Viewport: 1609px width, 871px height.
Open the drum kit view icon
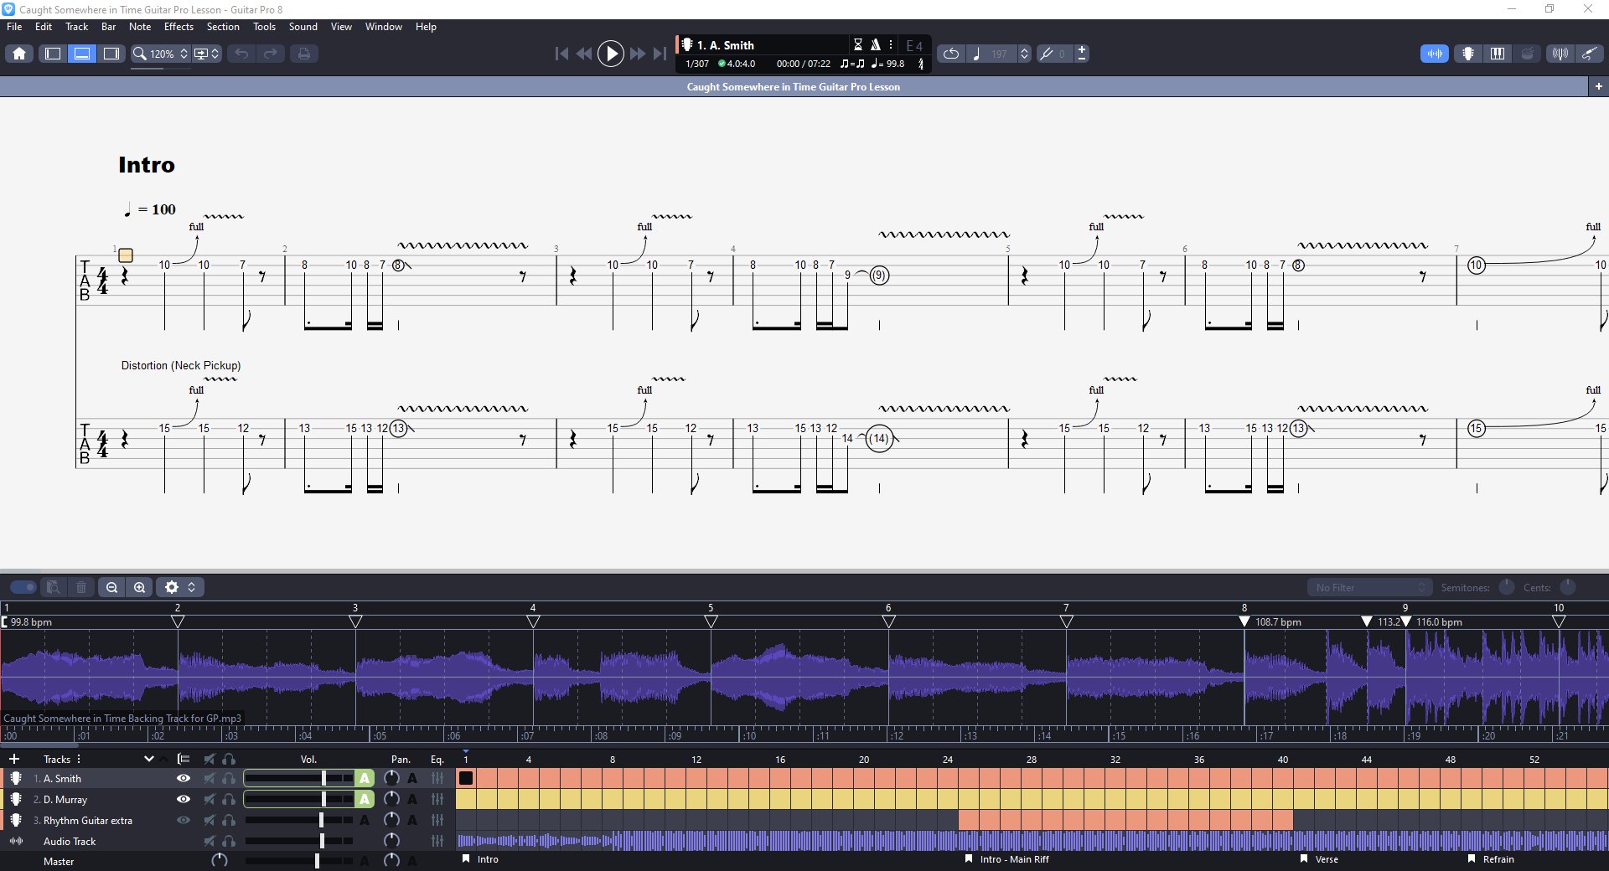(x=1528, y=54)
